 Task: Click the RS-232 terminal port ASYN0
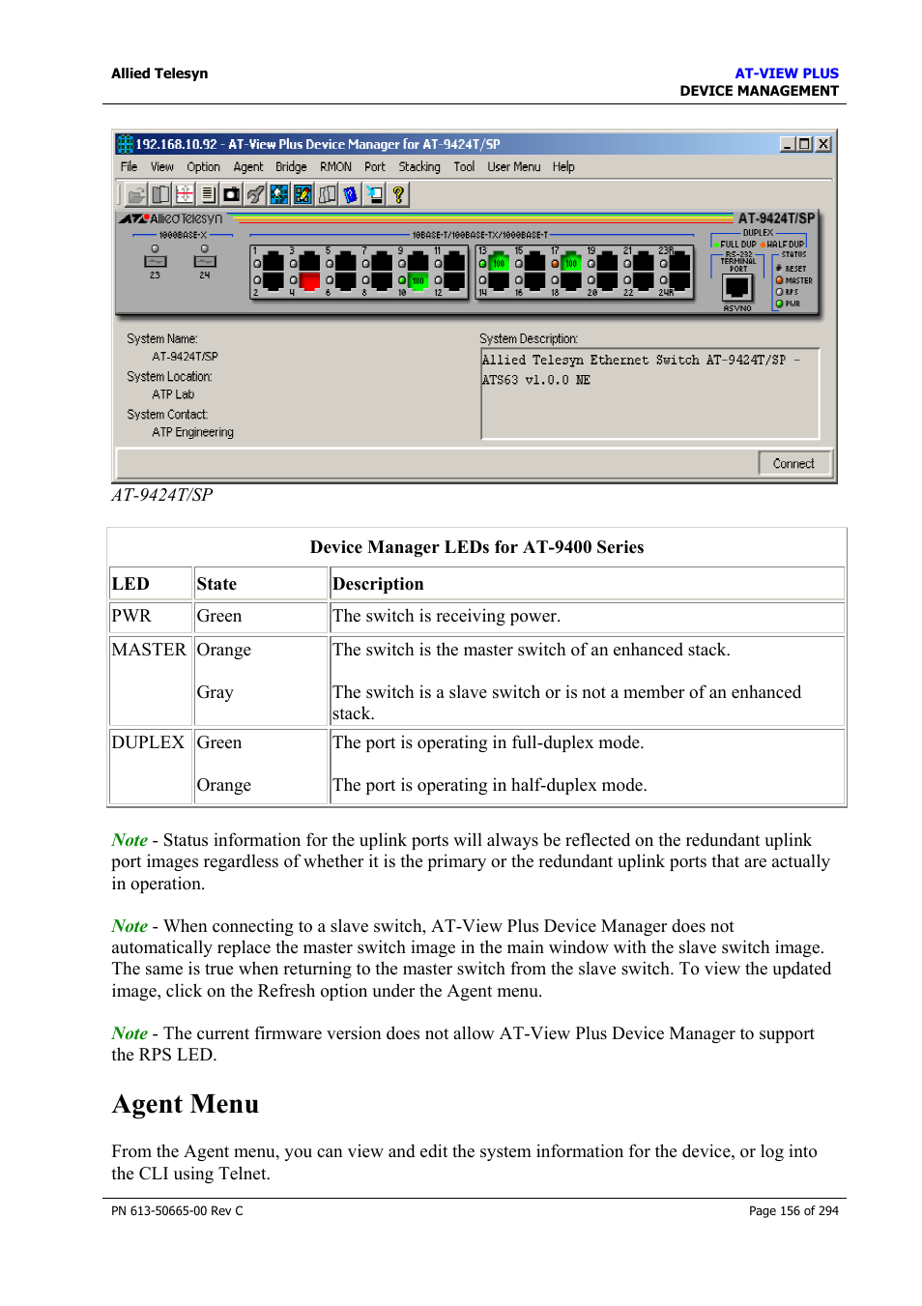[737, 288]
